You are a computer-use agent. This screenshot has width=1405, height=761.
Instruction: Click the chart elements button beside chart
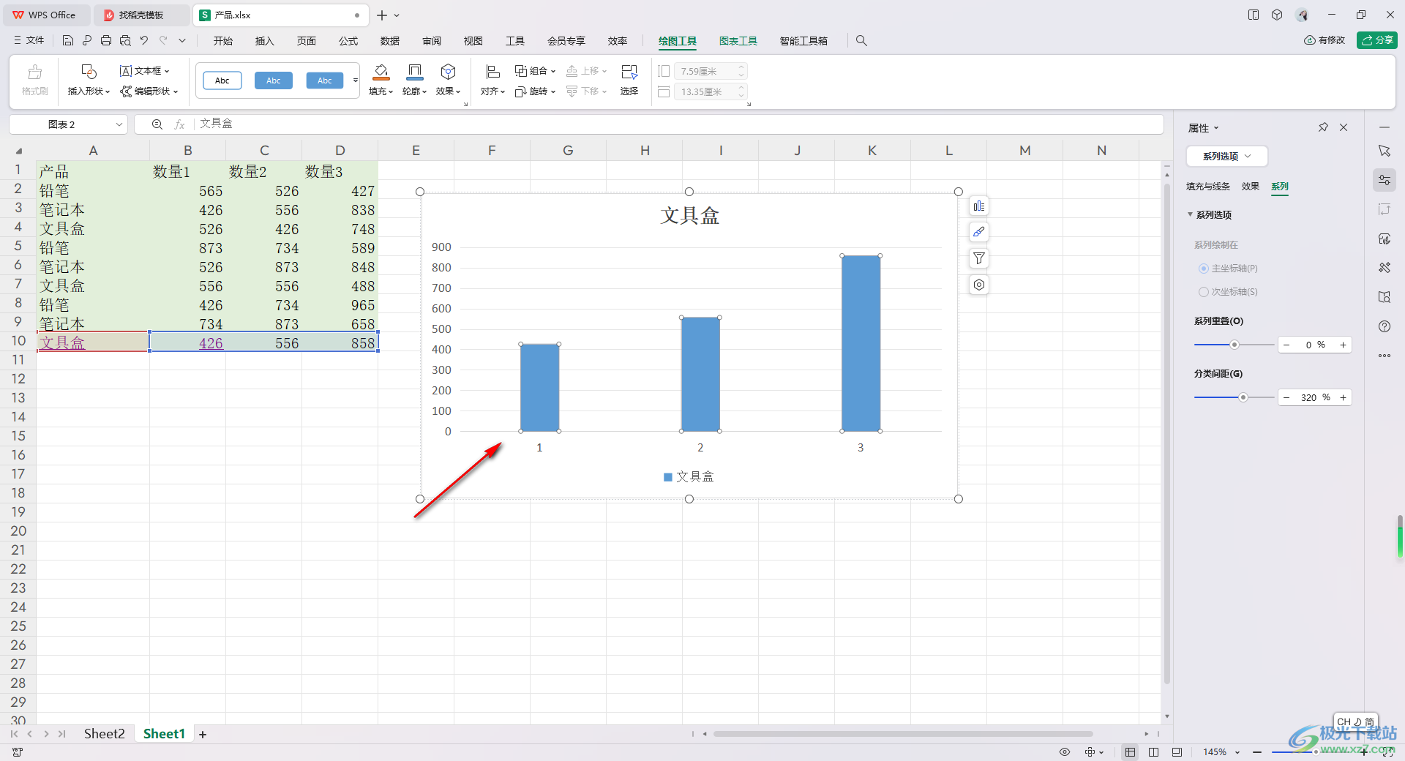pos(979,206)
